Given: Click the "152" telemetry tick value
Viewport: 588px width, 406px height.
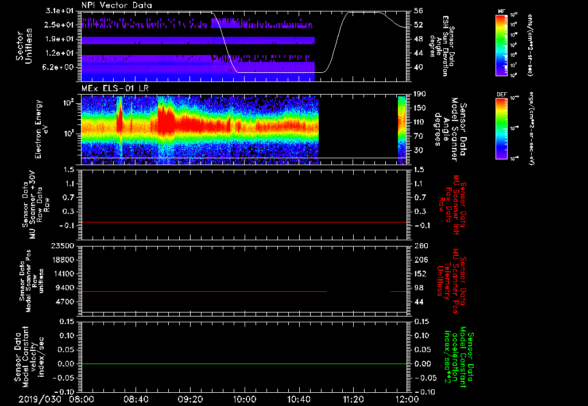Looking at the screenshot, I should click(x=420, y=274).
